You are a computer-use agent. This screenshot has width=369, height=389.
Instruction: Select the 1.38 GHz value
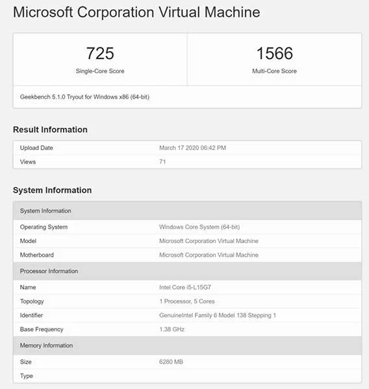click(172, 329)
